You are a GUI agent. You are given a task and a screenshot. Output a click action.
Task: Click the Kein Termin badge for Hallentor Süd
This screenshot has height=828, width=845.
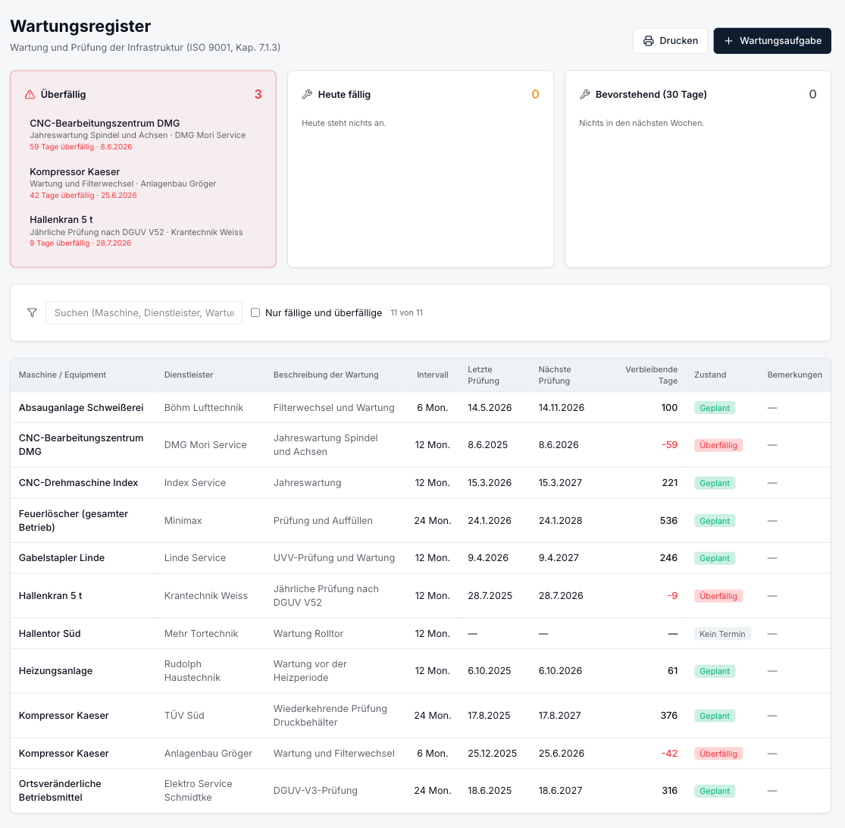[x=722, y=634]
